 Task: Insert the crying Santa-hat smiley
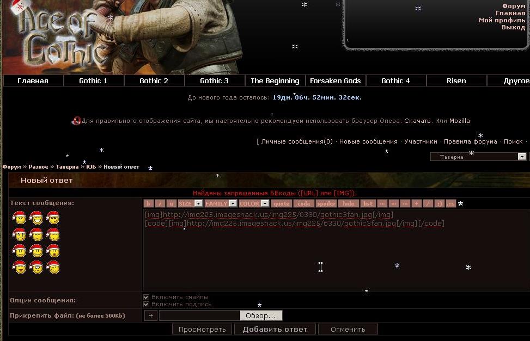click(x=19, y=234)
